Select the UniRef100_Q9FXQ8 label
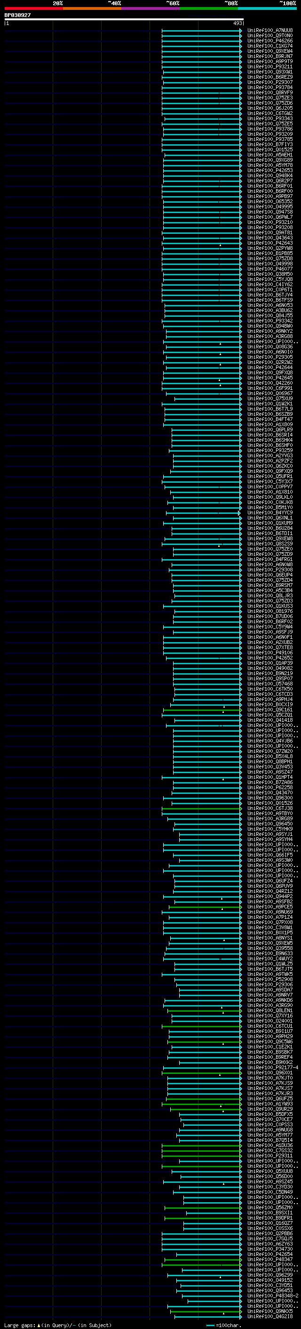 click(270, 372)
